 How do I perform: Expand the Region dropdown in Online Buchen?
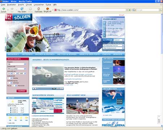[17, 64]
